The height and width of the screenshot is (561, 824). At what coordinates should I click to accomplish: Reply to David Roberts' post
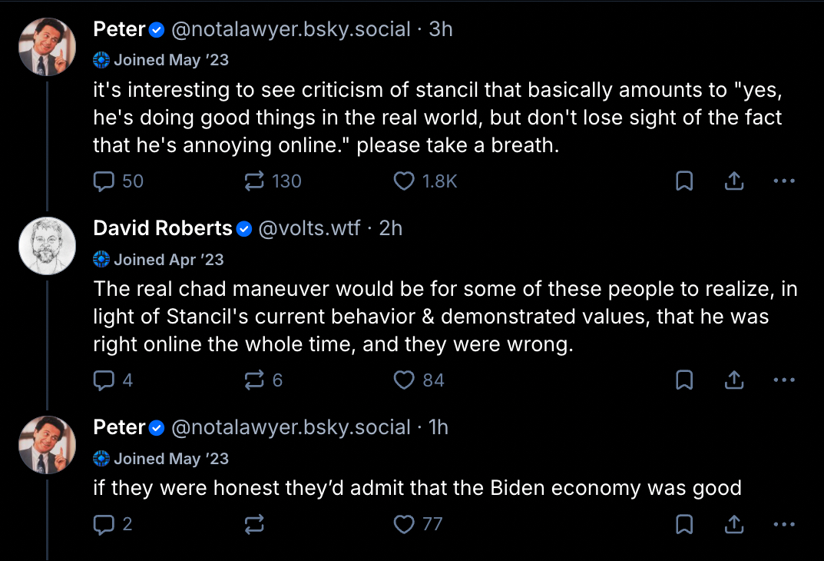click(104, 380)
